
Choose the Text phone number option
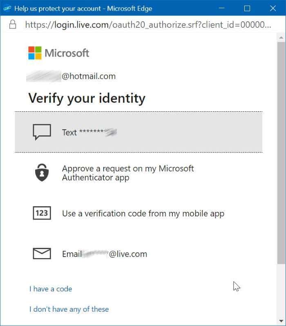[x=139, y=132]
